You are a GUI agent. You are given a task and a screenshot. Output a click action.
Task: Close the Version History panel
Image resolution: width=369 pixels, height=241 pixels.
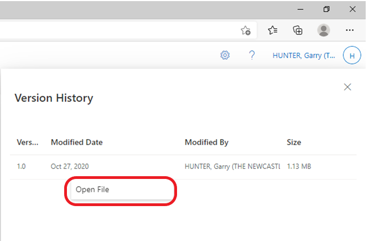tap(347, 87)
